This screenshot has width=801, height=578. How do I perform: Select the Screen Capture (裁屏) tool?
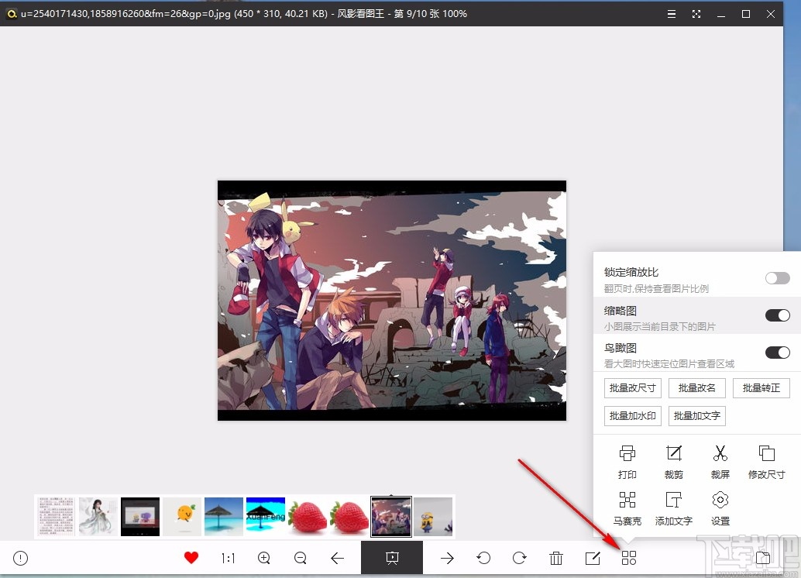[x=720, y=461]
